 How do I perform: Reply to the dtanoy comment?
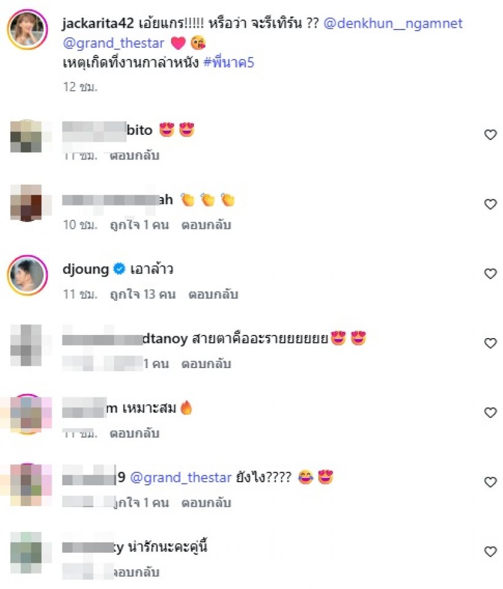pos(206,364)
